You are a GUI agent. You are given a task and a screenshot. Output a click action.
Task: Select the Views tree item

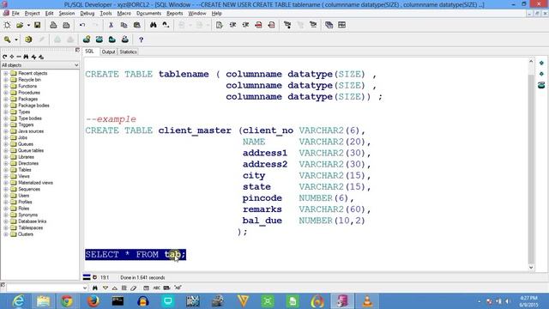pyautogui.click(x=24, y=176)
